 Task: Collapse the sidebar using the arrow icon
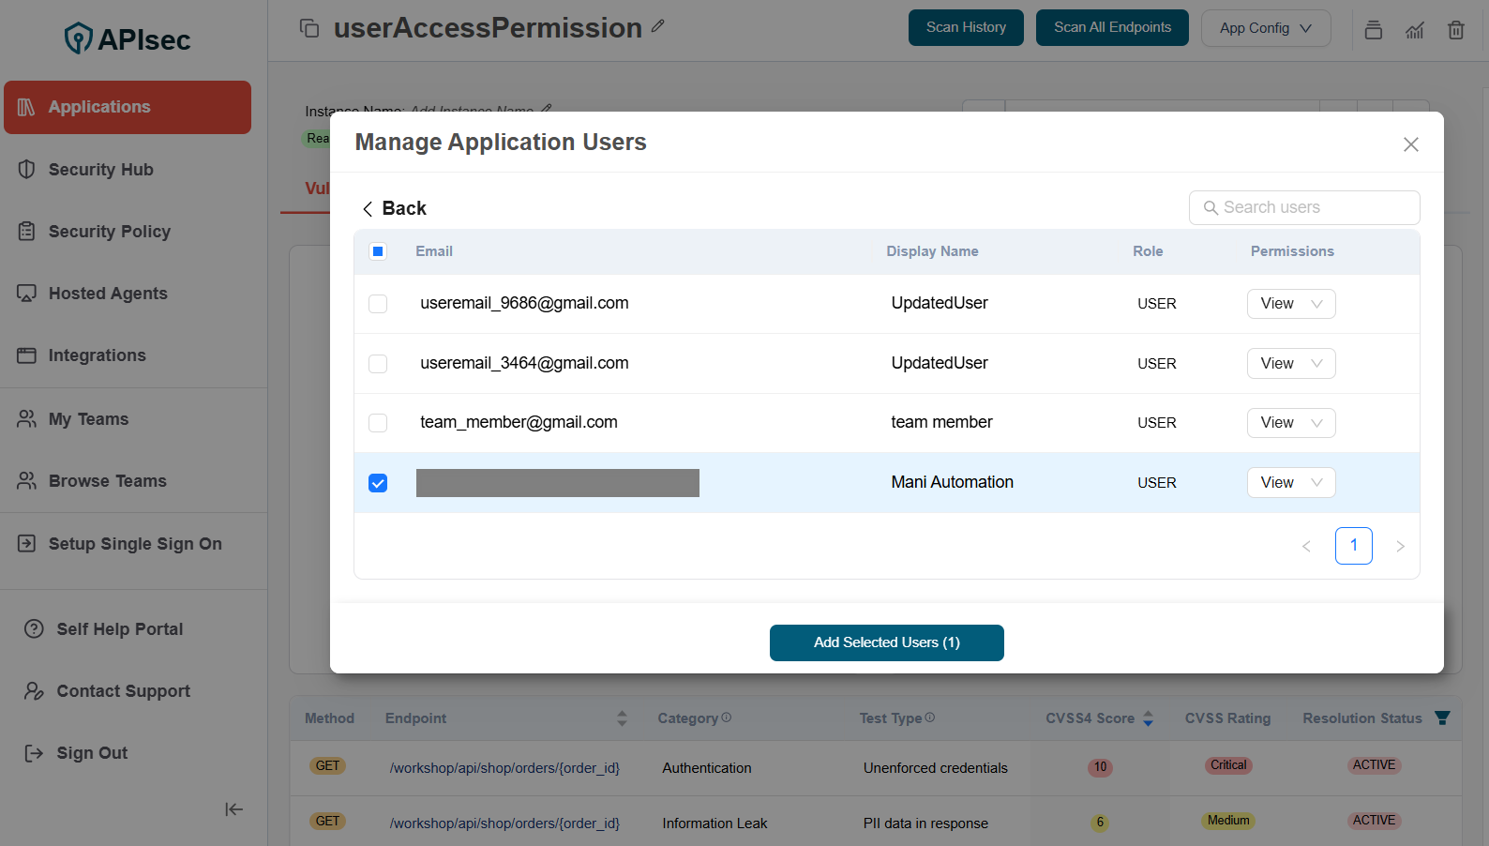(233, 809)
